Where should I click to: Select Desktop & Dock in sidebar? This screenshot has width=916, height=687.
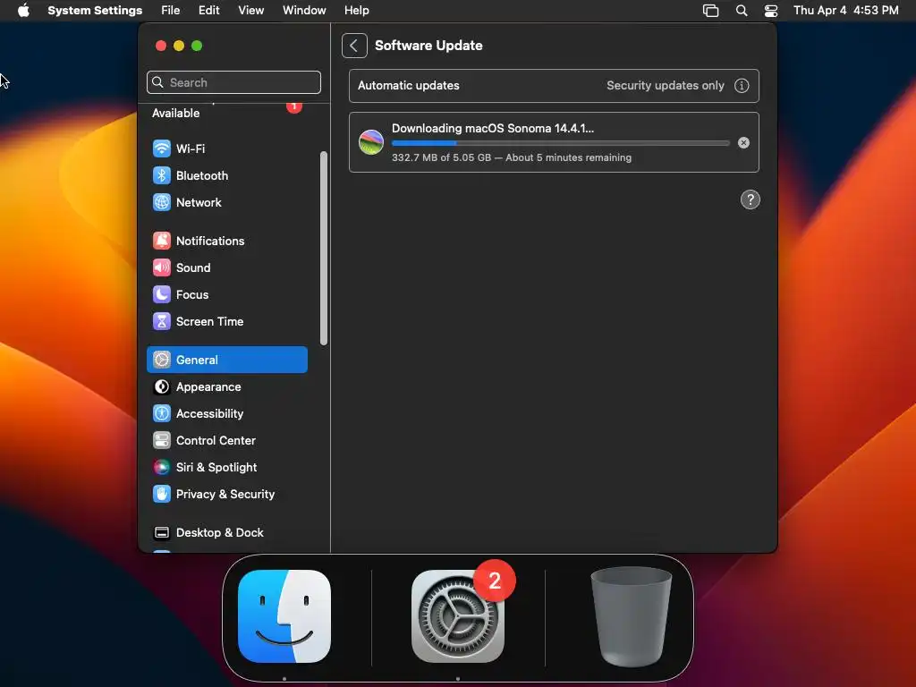226,533
